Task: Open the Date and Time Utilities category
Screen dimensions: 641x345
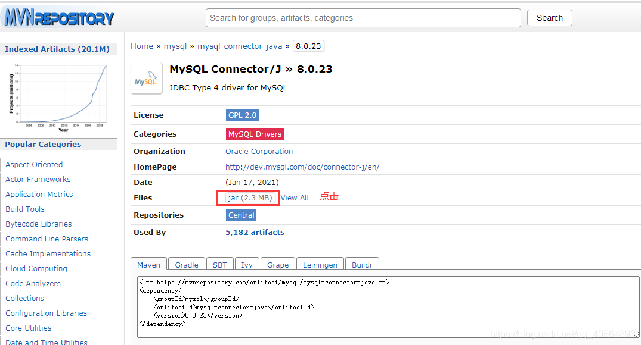Action: (x=46, y=342)
